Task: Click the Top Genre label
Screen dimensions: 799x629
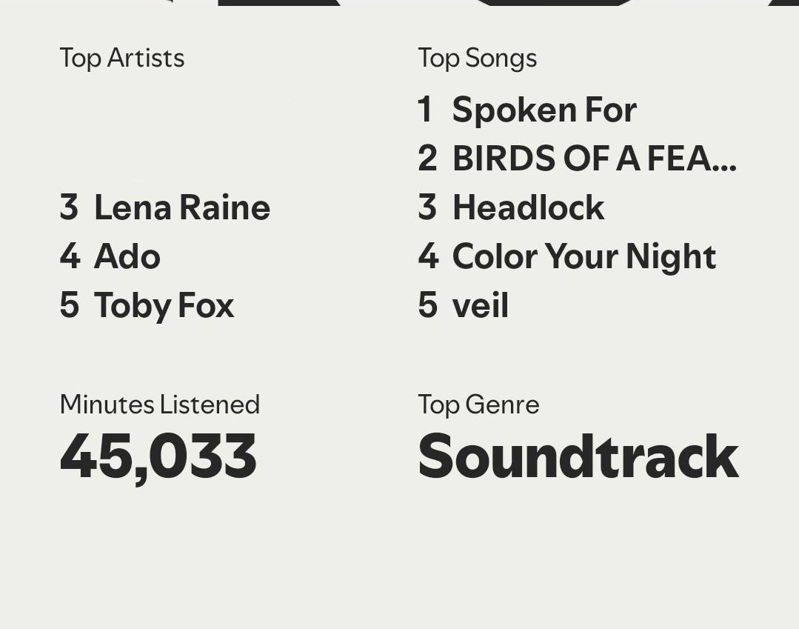Action: tap(478, 405)
